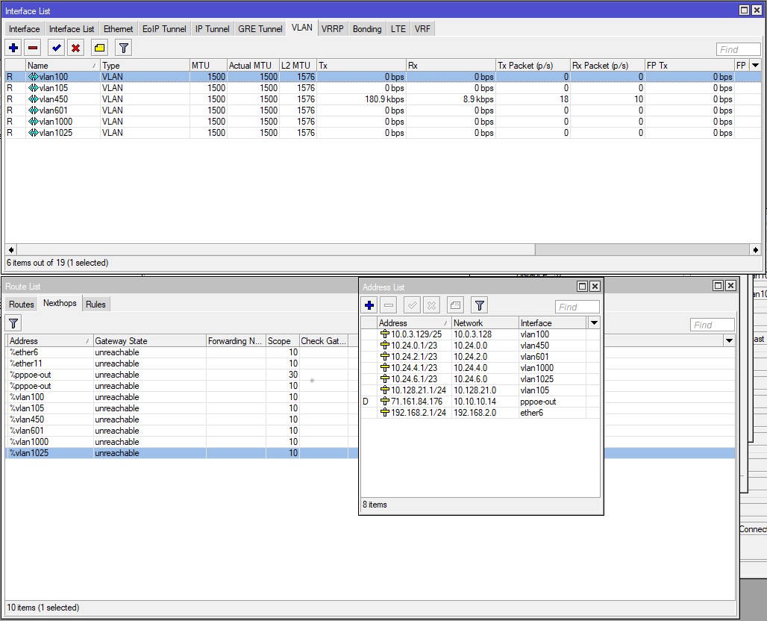
Task: Click the yellow Comment button in Interface List
Action: click(99, 48)
